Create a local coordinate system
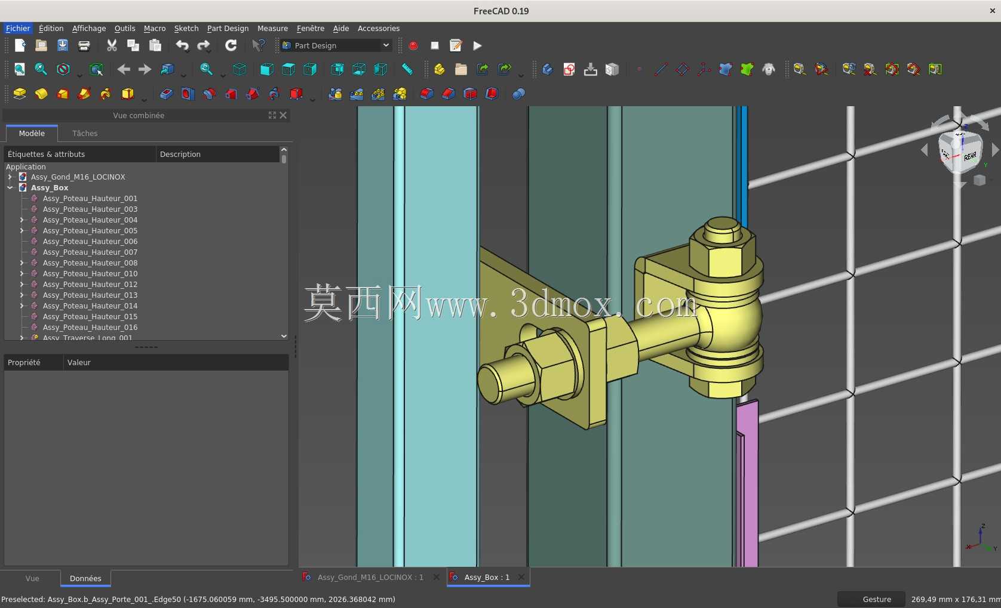Screen dimensions: 1001x608 (704, 69)
